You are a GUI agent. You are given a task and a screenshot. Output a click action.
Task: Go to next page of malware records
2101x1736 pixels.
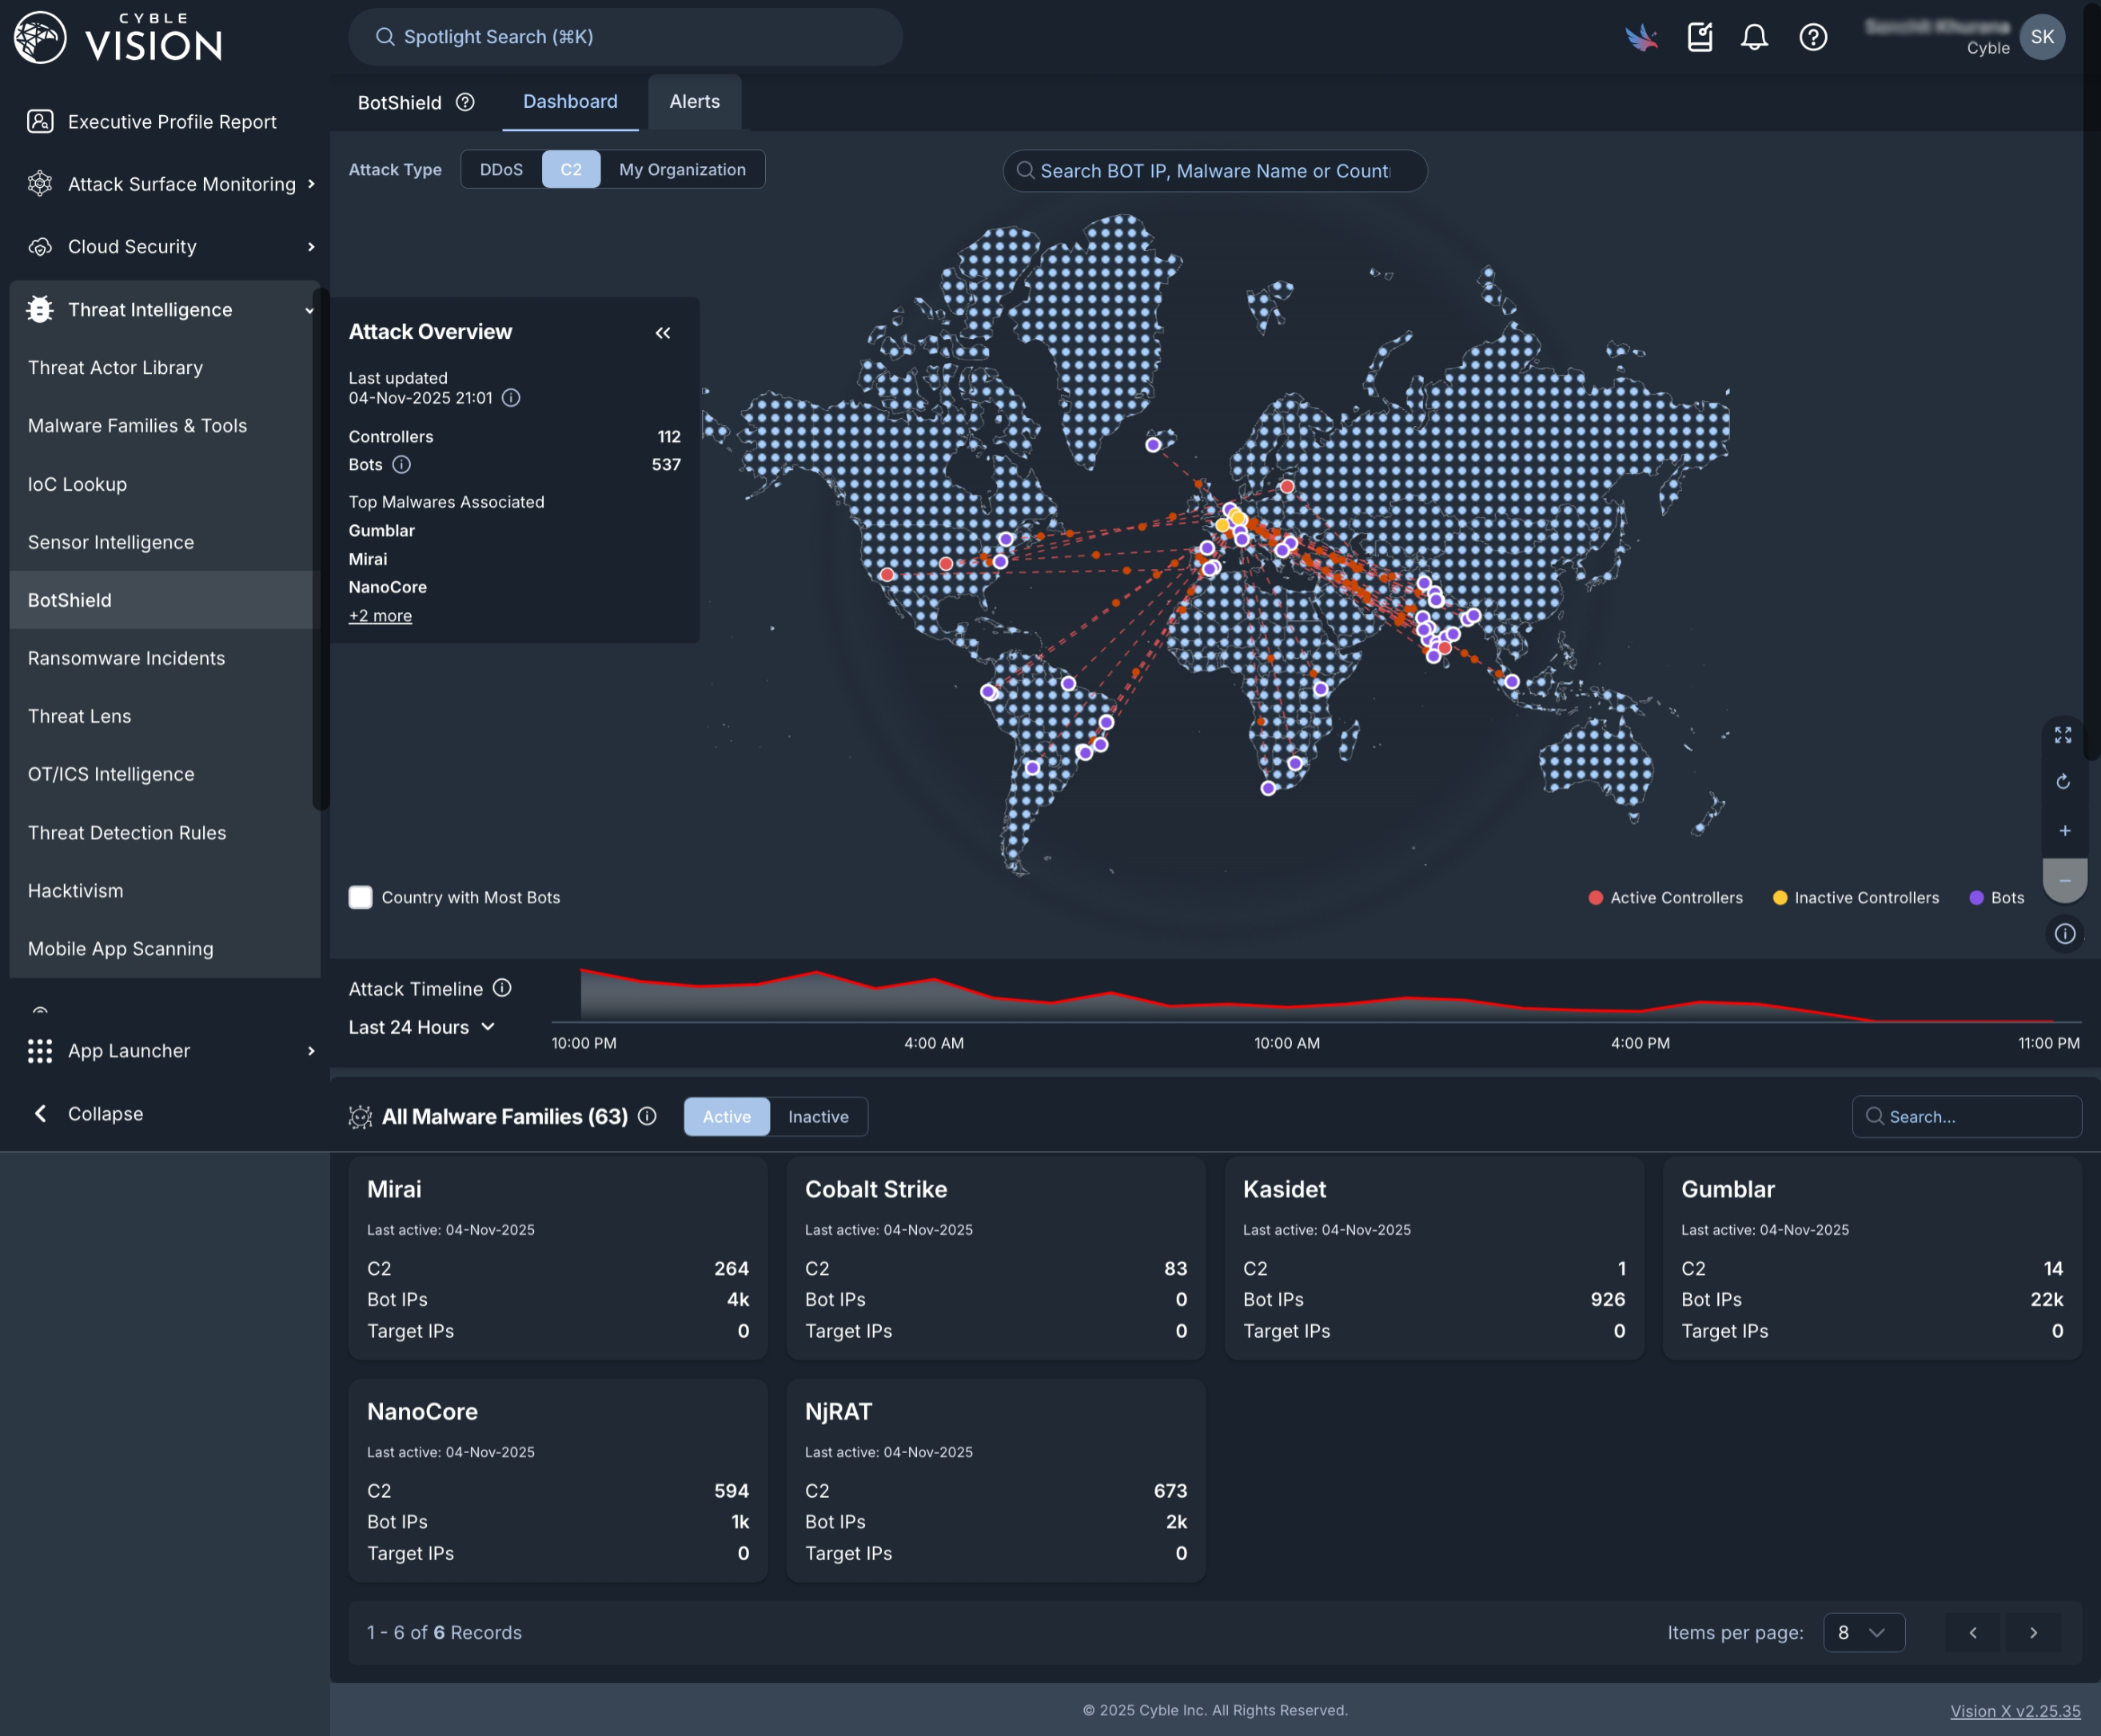[x=2033, y=1632]
